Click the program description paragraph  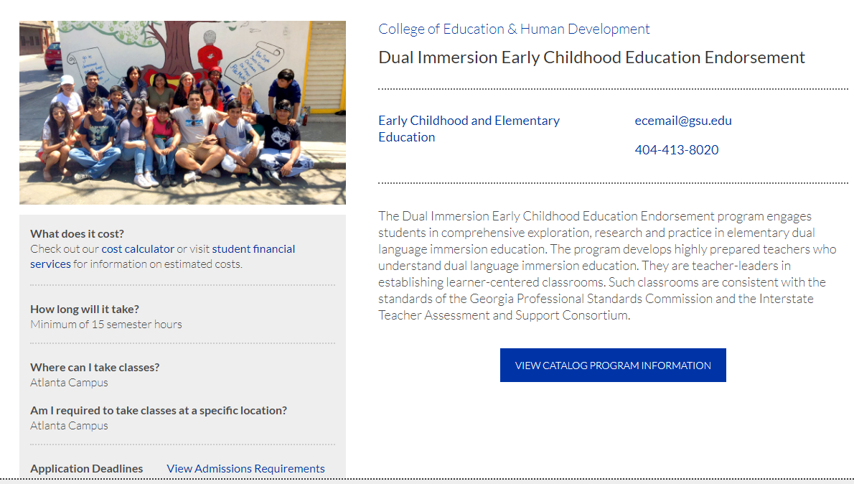[607, 266]
